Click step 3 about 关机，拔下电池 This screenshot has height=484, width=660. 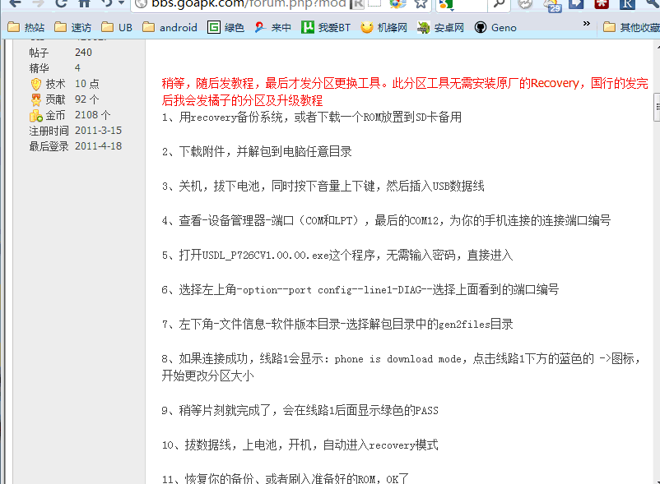(x=323, y=186)
